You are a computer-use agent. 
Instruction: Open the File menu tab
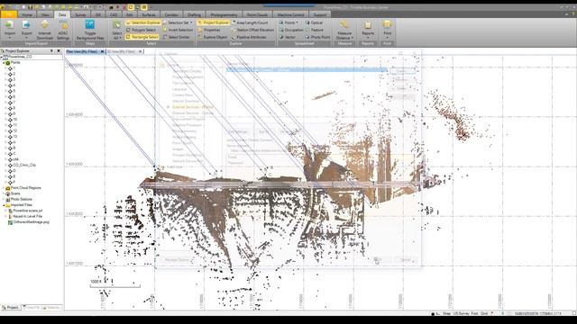click(8, 14)
